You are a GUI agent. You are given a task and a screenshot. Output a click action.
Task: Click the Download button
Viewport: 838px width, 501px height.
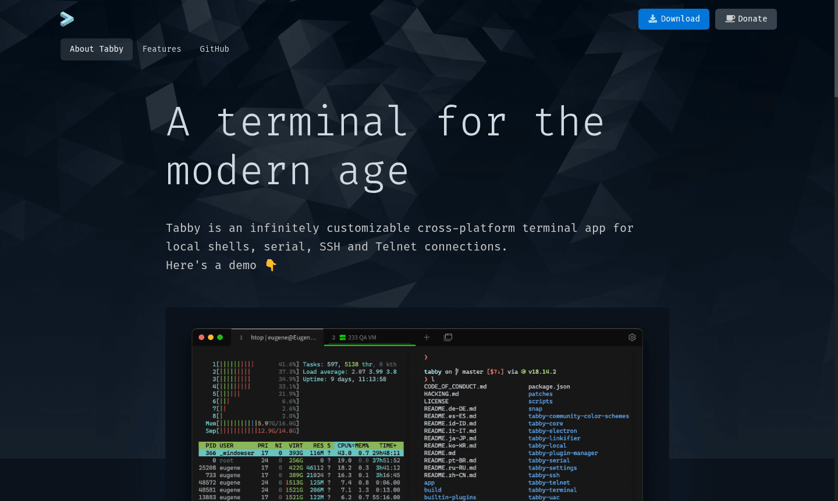[673, 19]
